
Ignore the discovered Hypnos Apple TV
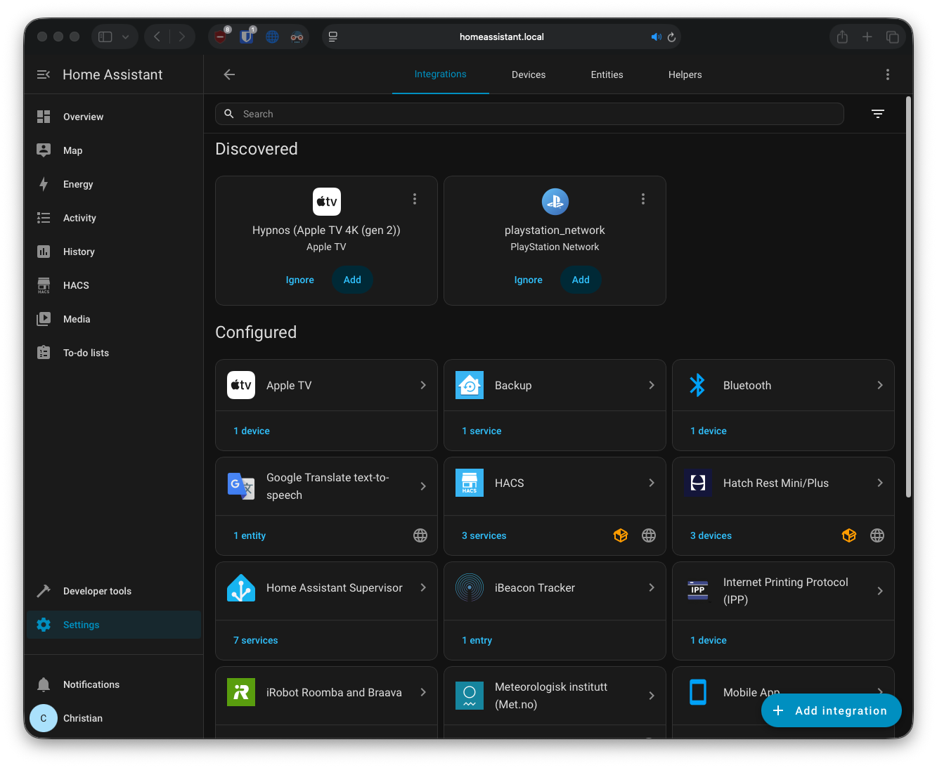(x=299, y=280)
